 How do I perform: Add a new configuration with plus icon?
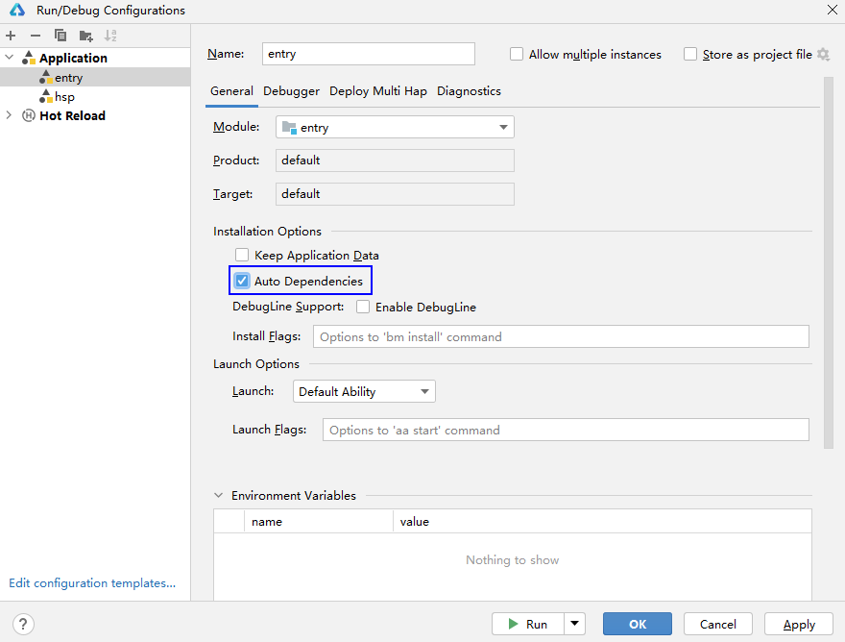[11, 36]
